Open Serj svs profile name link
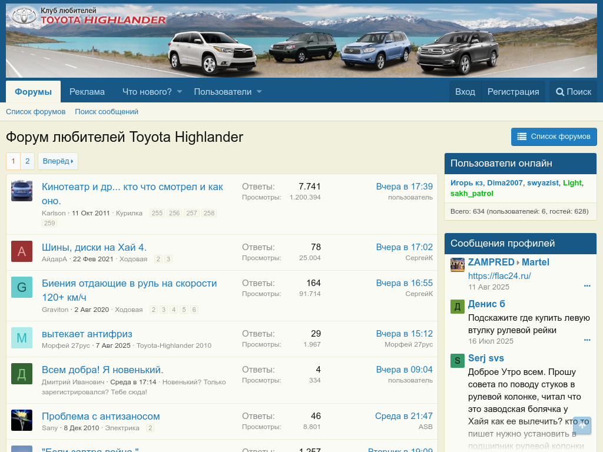The width and height of the screenshot is (603, 452). 486,358
